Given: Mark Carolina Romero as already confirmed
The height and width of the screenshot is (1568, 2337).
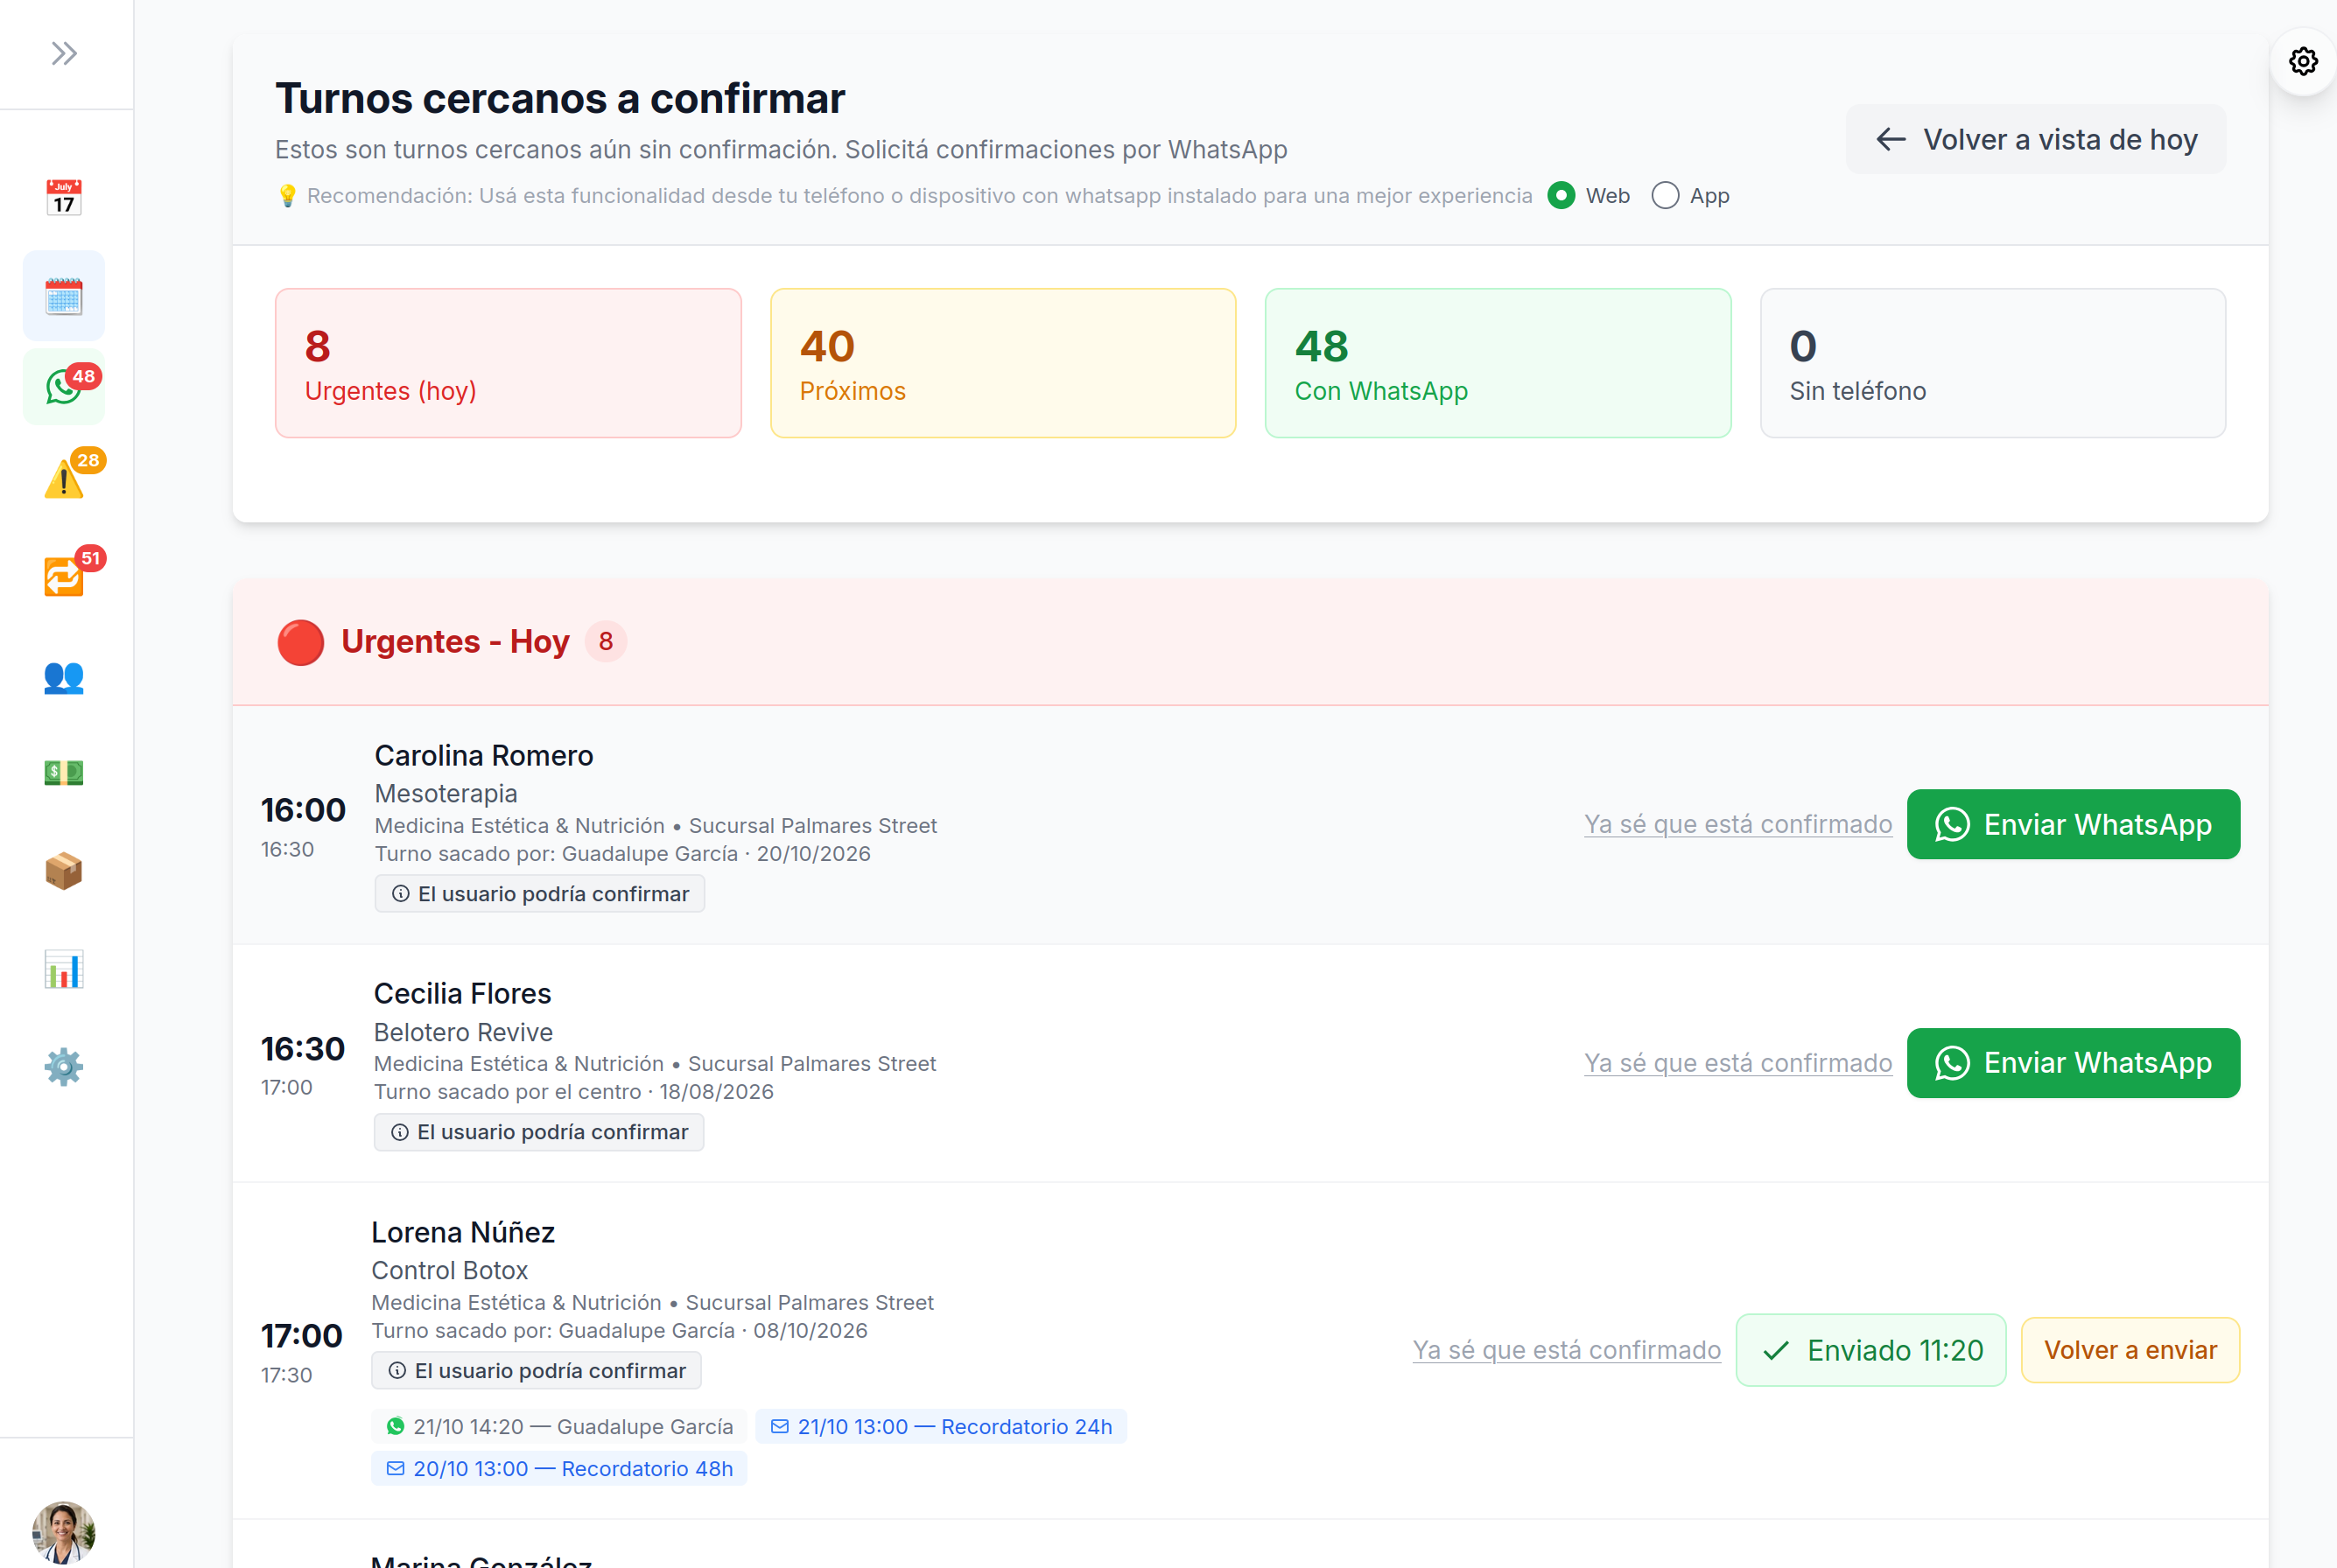Looking at the screenshot, I should tap(1737, 824).
